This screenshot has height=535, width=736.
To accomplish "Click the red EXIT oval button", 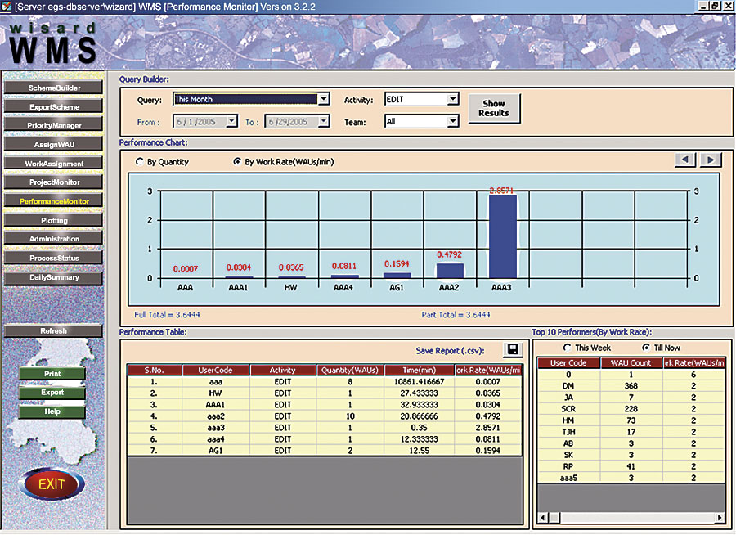I will (x=52, y=483).
